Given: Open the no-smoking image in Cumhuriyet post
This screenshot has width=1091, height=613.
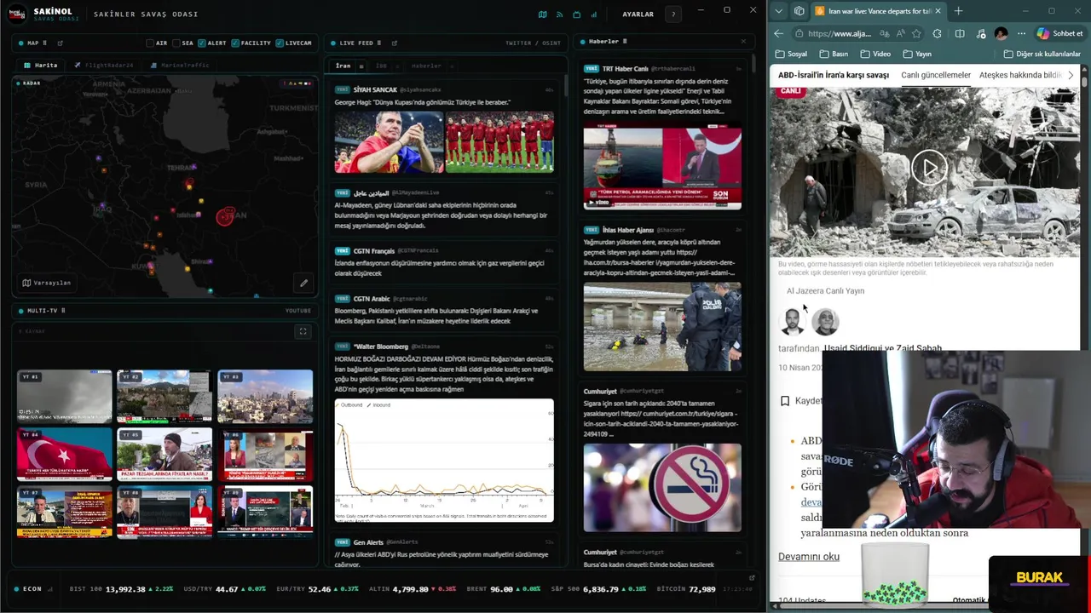Looking at the screenshot, I should [662, 488].
